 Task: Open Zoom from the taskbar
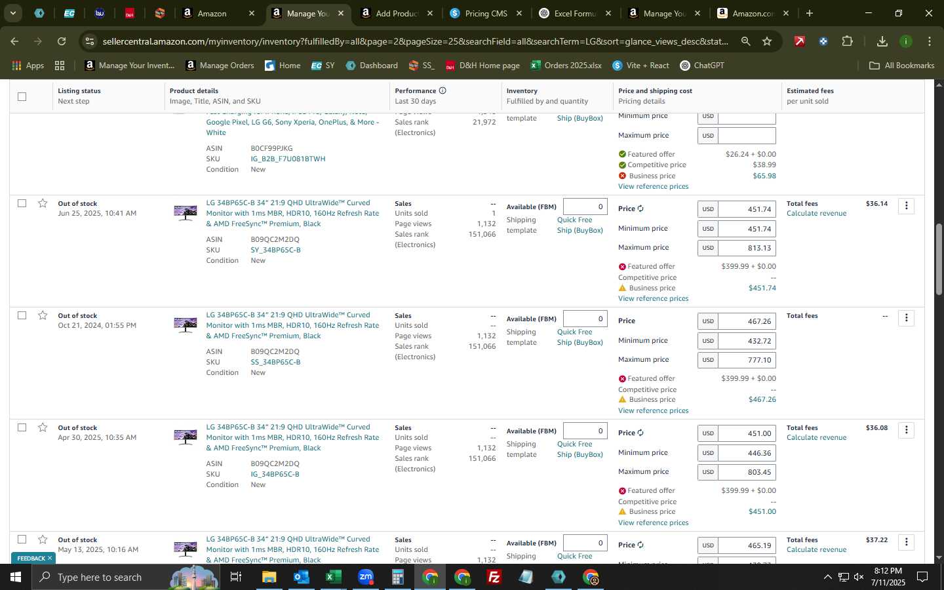click(x=365, y=577)
